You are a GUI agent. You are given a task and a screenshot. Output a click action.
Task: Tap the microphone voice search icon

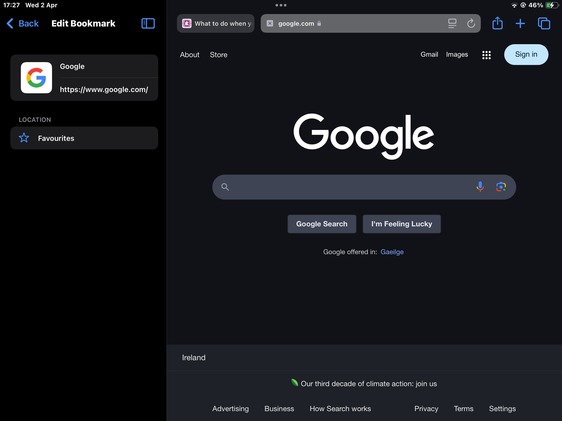480,187
